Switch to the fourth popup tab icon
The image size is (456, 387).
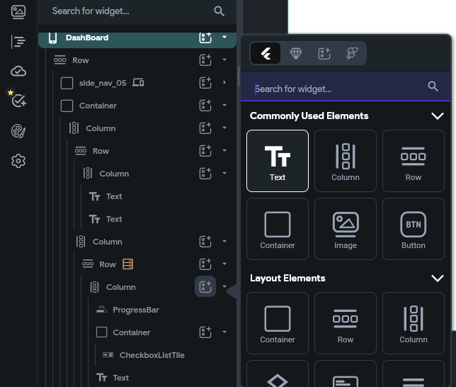tap(352, 53)
